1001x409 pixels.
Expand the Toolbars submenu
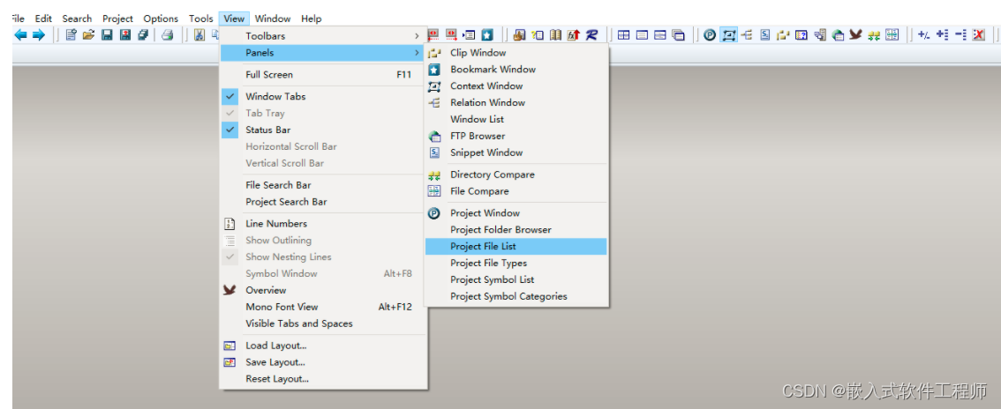pyautogui.click(x=323, y=35)
